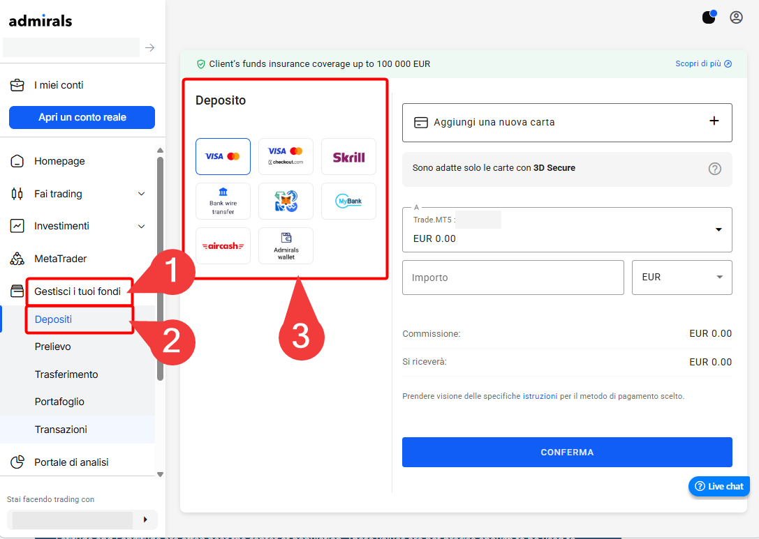Viewport: 759px width, 539px height.
Task: Choose Skrill payment method
Action: click(348, 156)
